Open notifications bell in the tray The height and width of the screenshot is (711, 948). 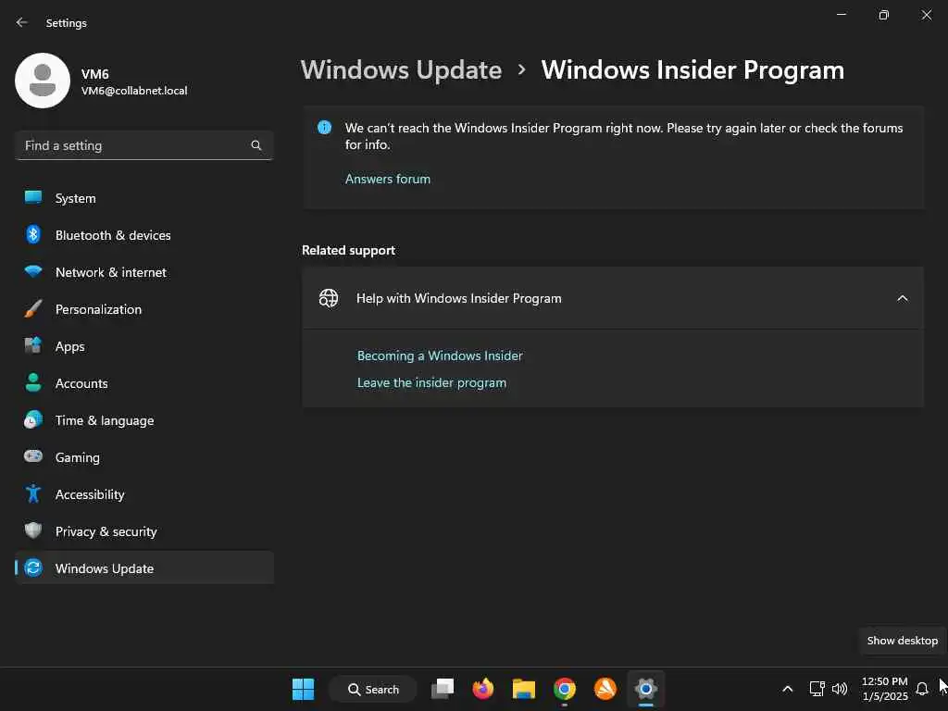922,689
